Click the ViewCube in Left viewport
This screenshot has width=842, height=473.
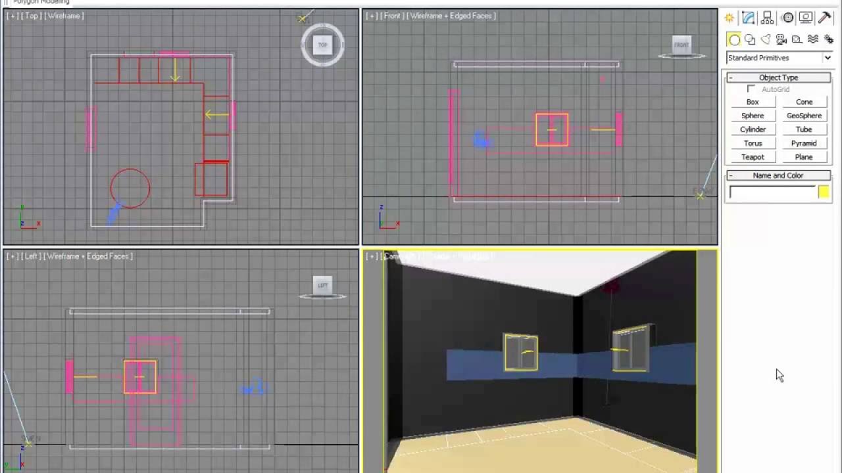click(322, 285)
